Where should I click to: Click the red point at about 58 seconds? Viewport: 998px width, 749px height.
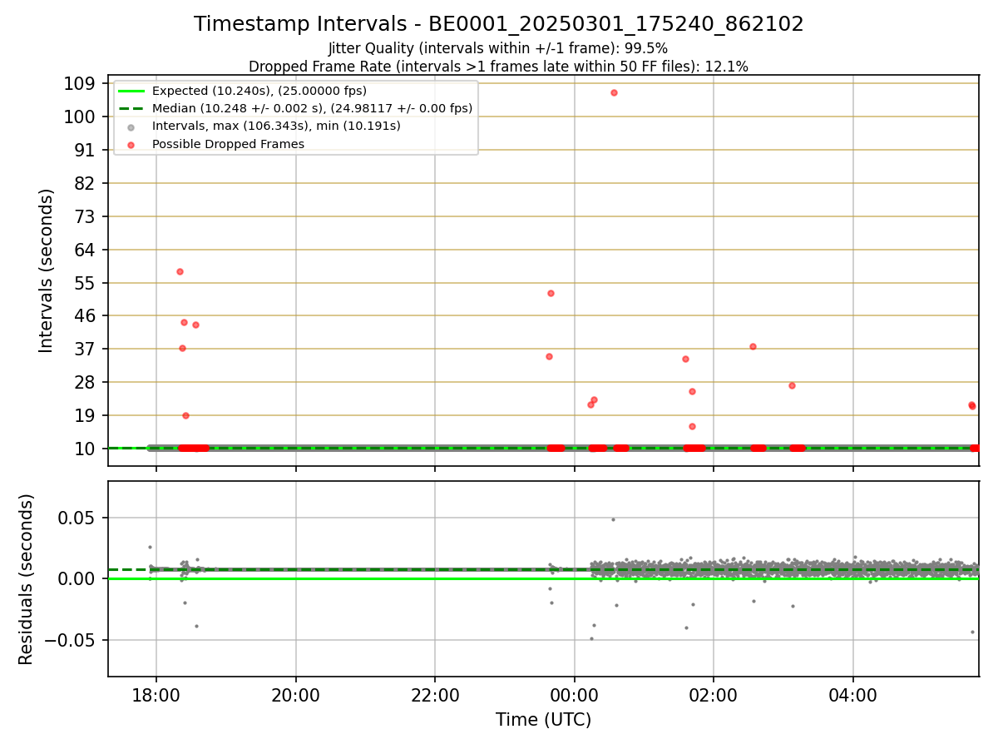point(180,271)
